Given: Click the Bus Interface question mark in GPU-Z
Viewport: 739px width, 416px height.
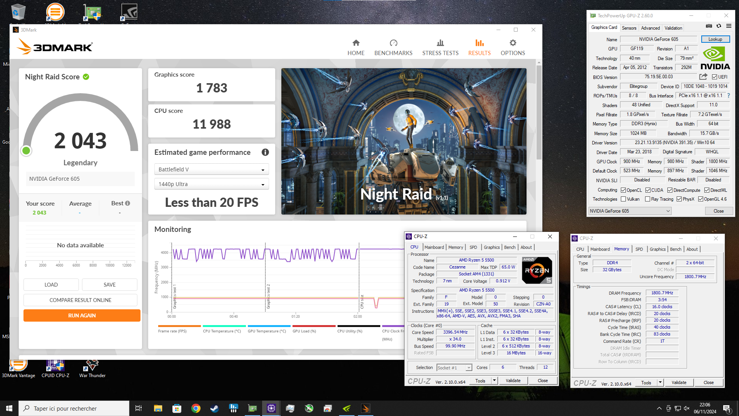Looking at the screenshot, I should click(728, 96).
